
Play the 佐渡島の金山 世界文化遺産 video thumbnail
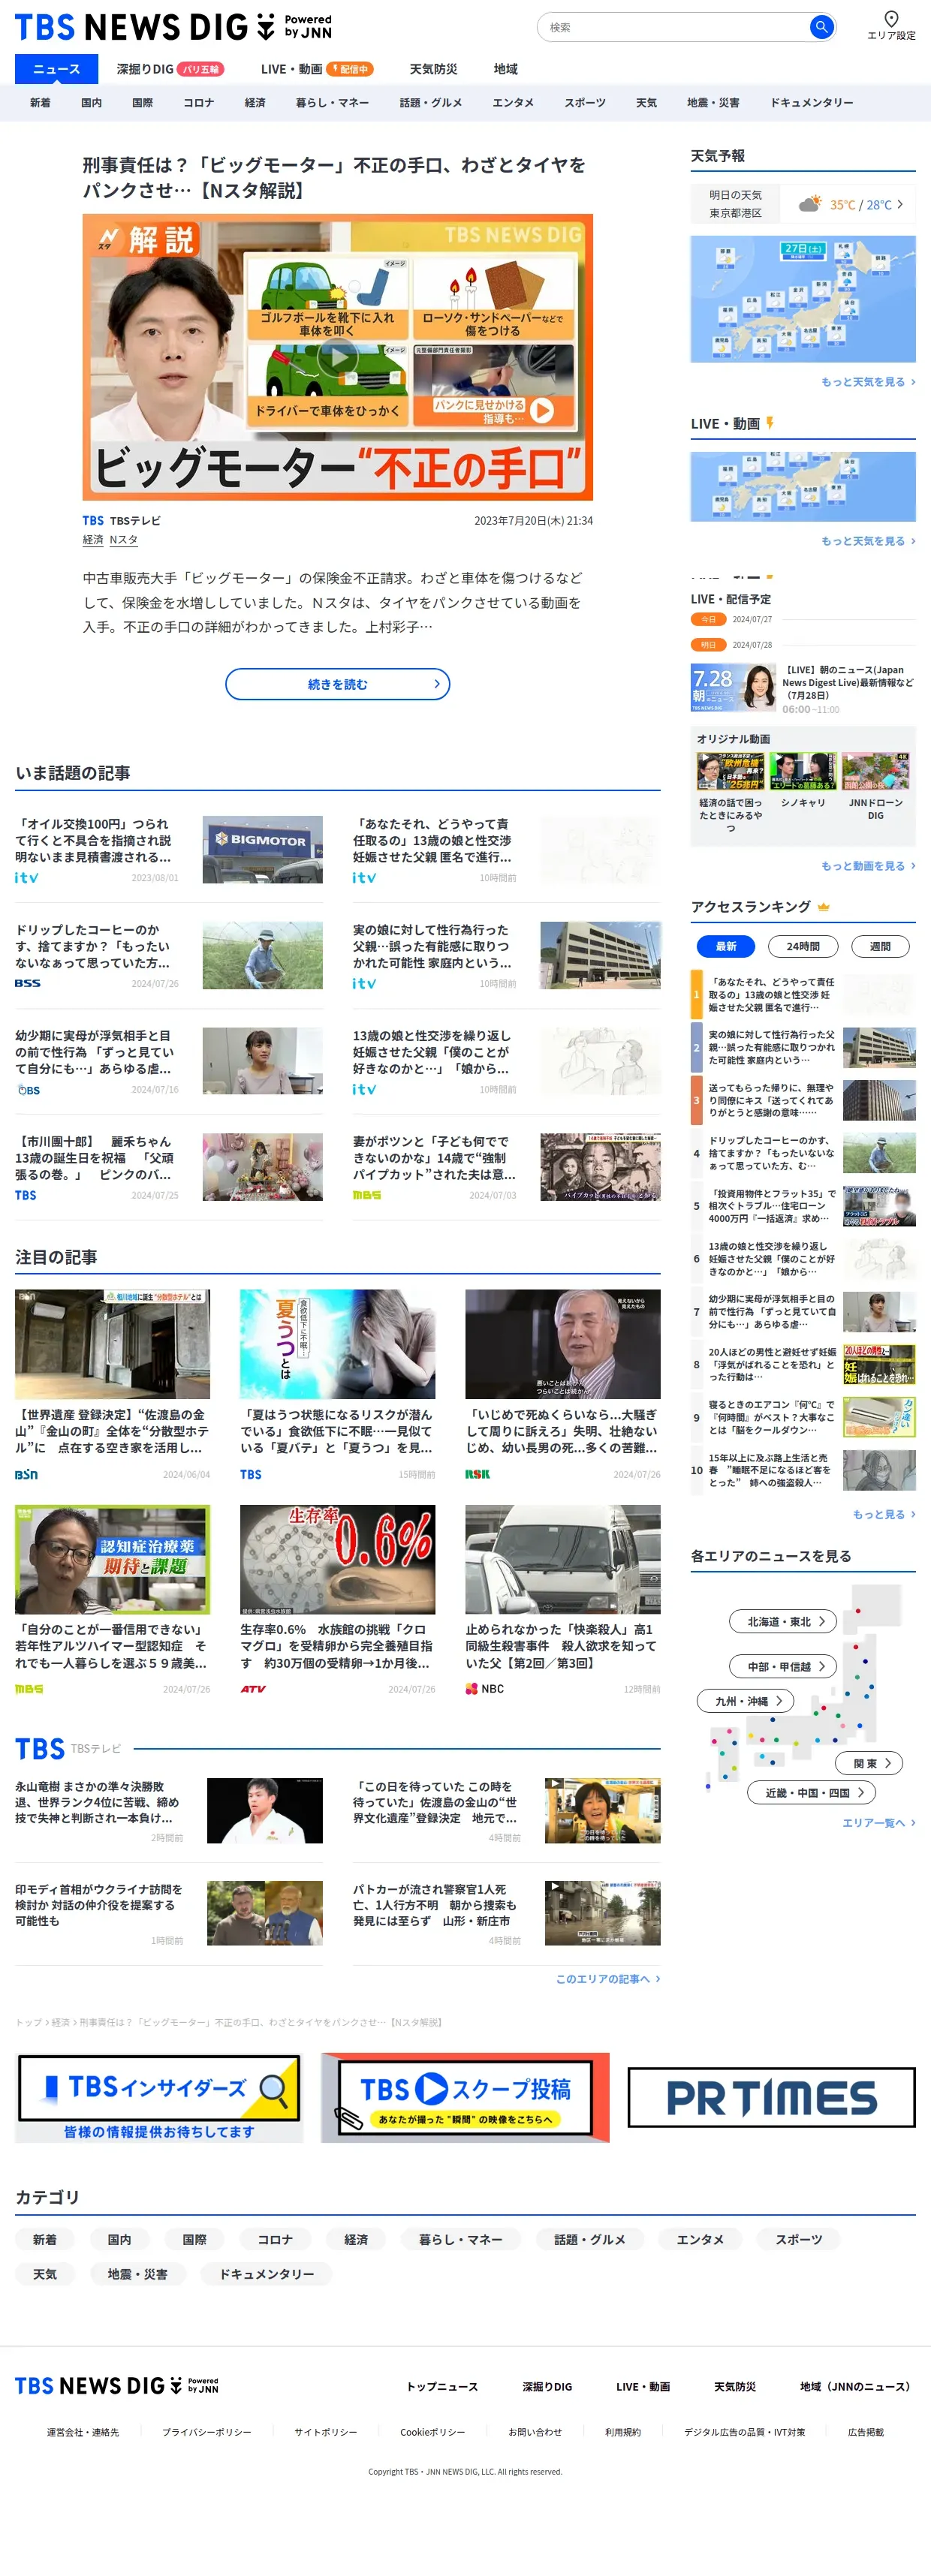602,1810
